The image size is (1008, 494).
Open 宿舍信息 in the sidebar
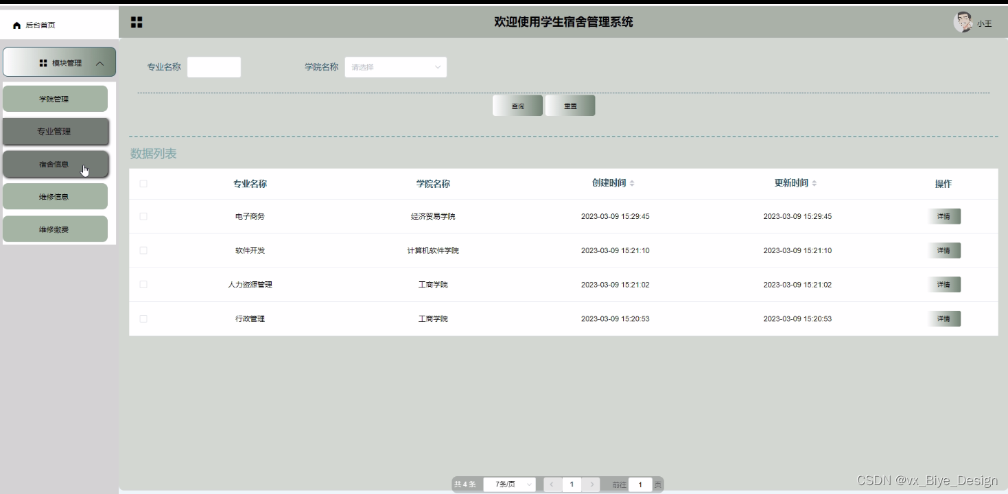coord(55,164)
